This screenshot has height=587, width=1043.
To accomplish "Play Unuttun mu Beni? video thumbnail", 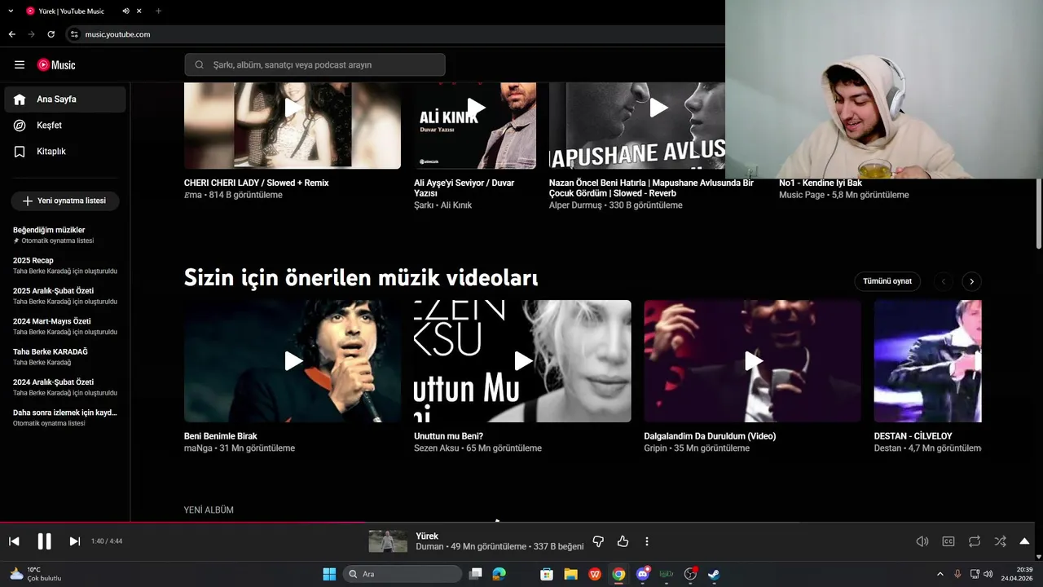I will [522, 361].
